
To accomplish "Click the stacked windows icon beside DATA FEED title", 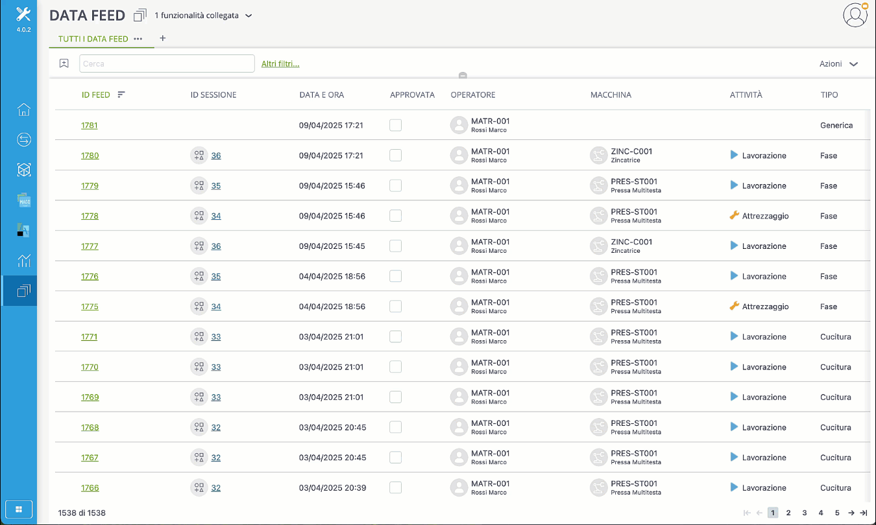I will pos(140,15).
